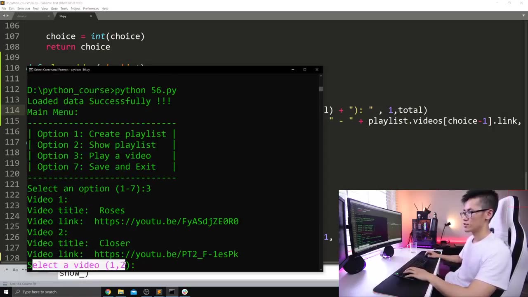Open the Tools menu
528x297 pixels.
coord(64,8)
